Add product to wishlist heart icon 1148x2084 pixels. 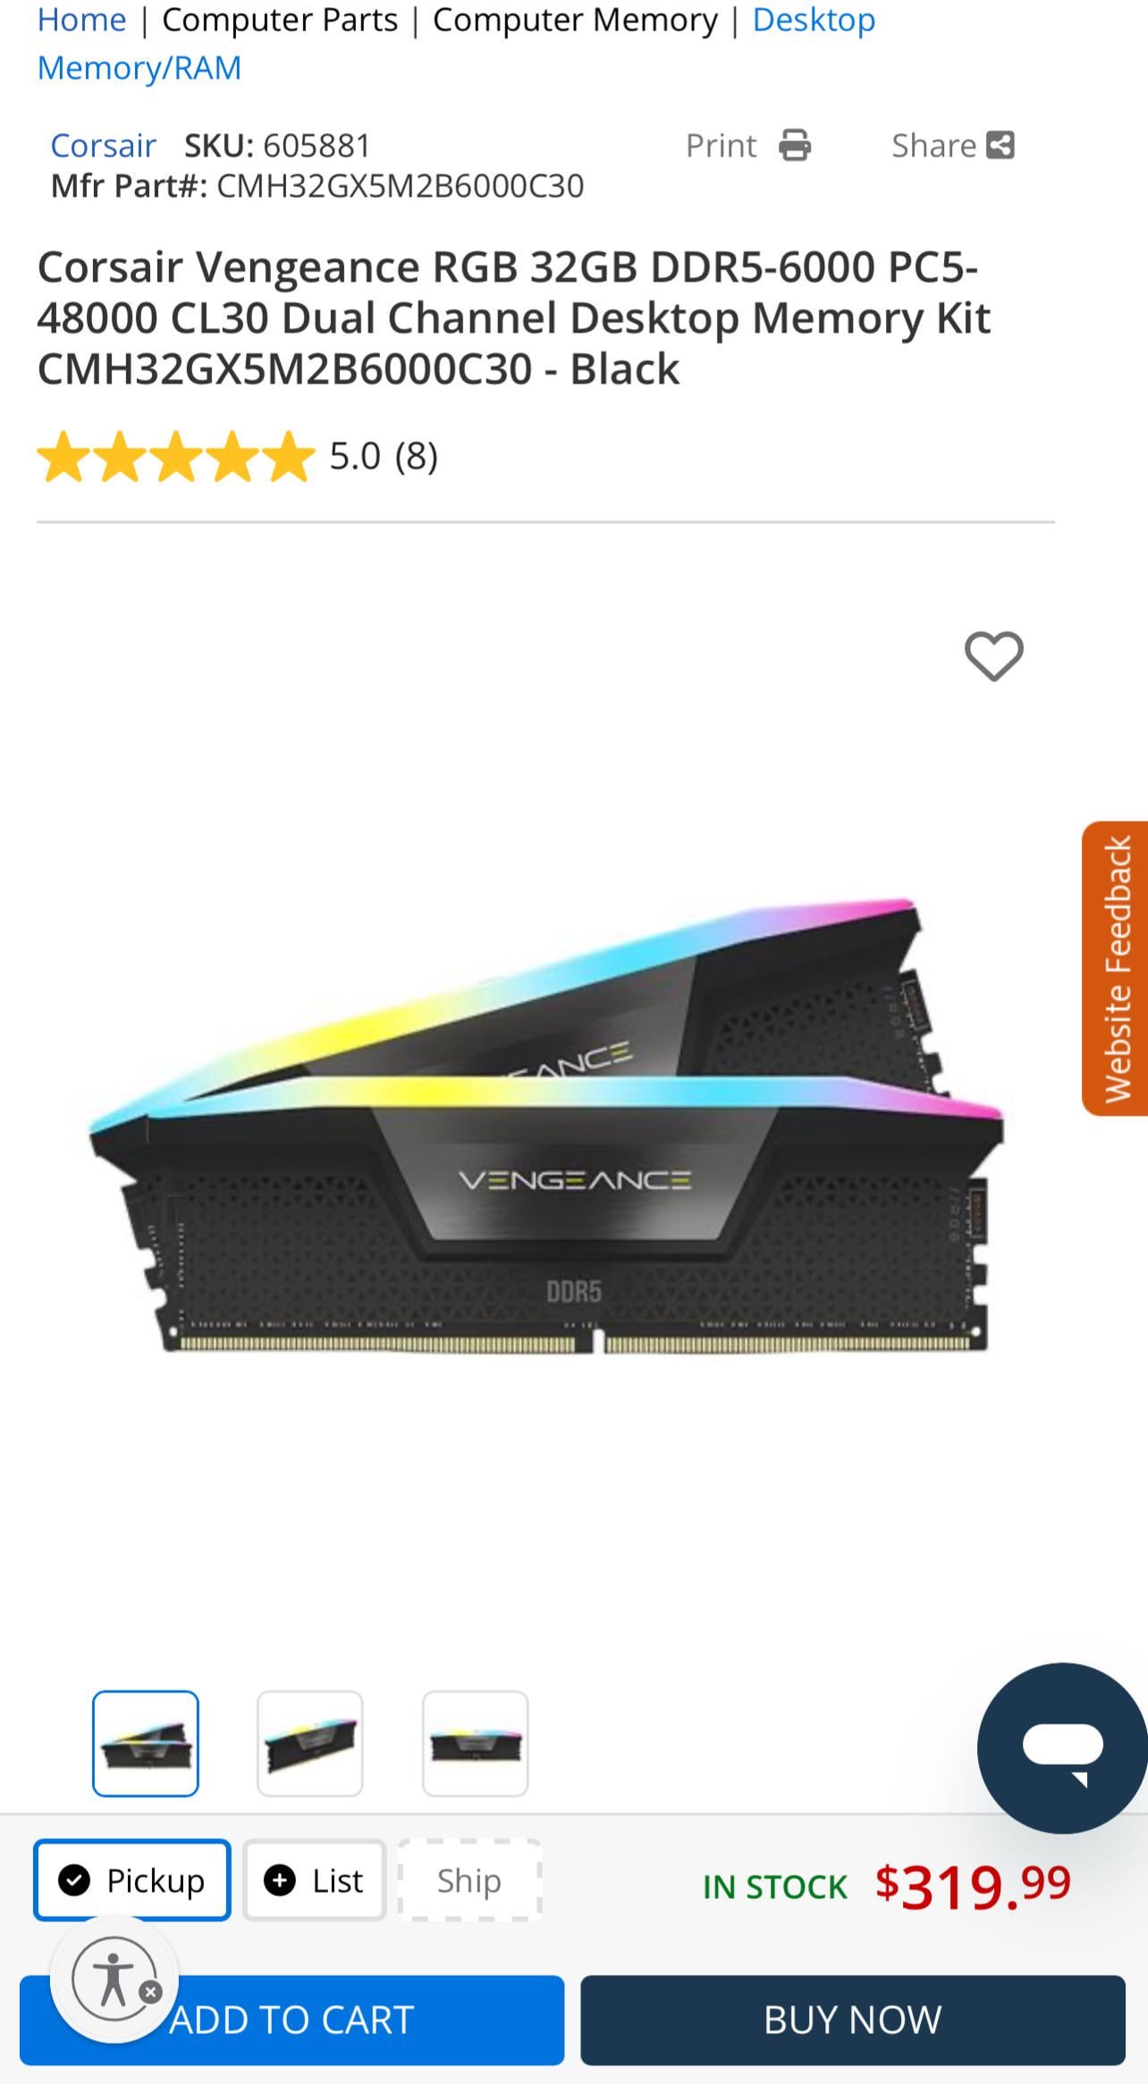pyautogui.click(x=993, y=656)
